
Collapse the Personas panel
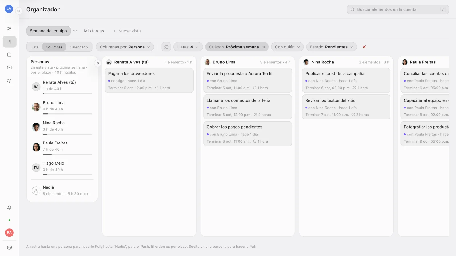(x=98, y=63)
